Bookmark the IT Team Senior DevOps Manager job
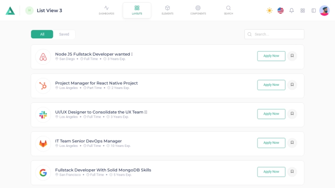335x188 pixels. click(292, 143)
